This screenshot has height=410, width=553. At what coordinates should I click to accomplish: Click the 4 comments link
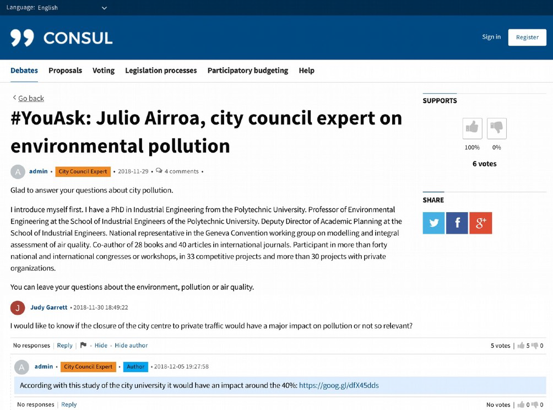(182, 171)
